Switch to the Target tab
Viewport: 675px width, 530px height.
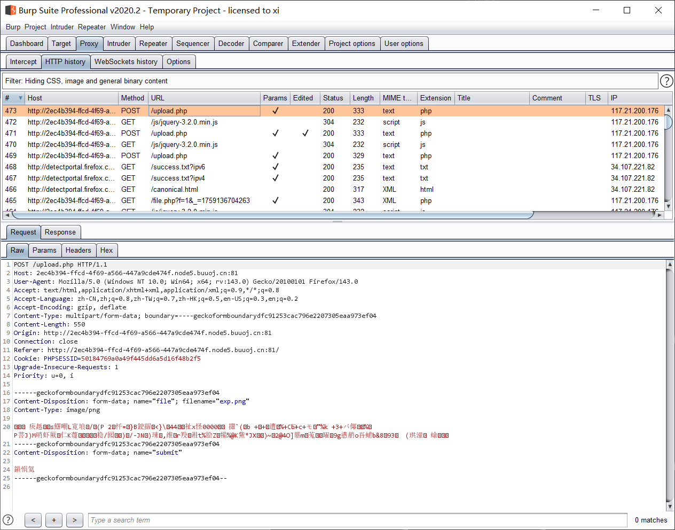tap(61, 44)
